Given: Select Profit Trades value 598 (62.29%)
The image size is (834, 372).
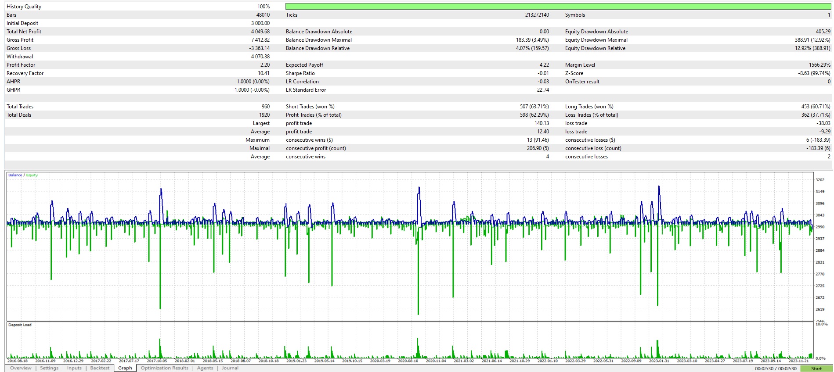Looking at the screenshot, I should pyautogui.click(x=534, y=115).
